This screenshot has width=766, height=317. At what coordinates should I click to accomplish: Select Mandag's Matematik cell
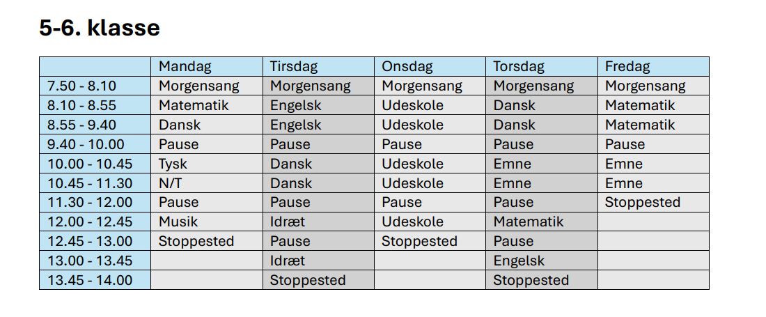coord(206,106)
